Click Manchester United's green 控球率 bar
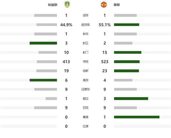 [x=126, y=25]
